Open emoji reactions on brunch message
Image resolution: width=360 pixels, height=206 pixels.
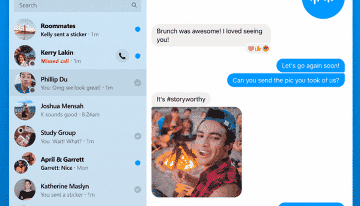[x=258, y=48]
